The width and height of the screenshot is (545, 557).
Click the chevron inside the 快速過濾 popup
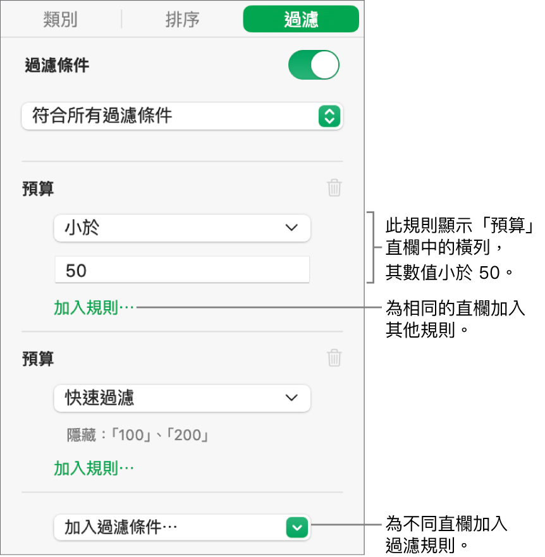click(x=291, y=398)
